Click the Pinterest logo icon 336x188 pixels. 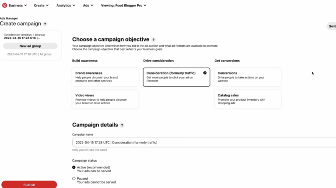[4, 5]
